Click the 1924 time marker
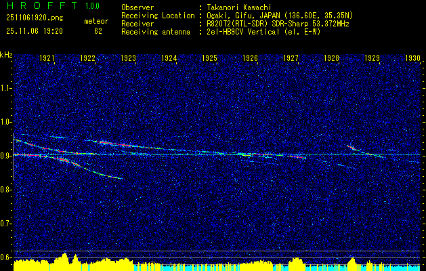The image size is (426, 271). pyautogui.click(x=169, y=58)
